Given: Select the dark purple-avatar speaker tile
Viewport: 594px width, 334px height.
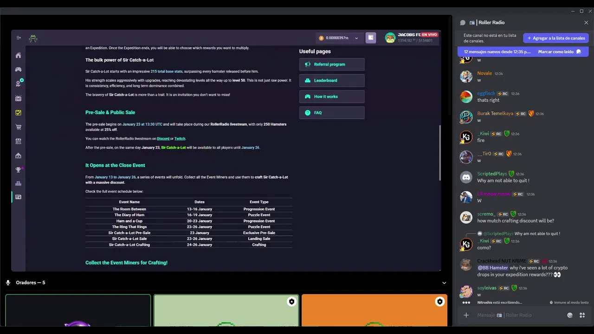Looking at the screenshot, I should click(78, 310).
